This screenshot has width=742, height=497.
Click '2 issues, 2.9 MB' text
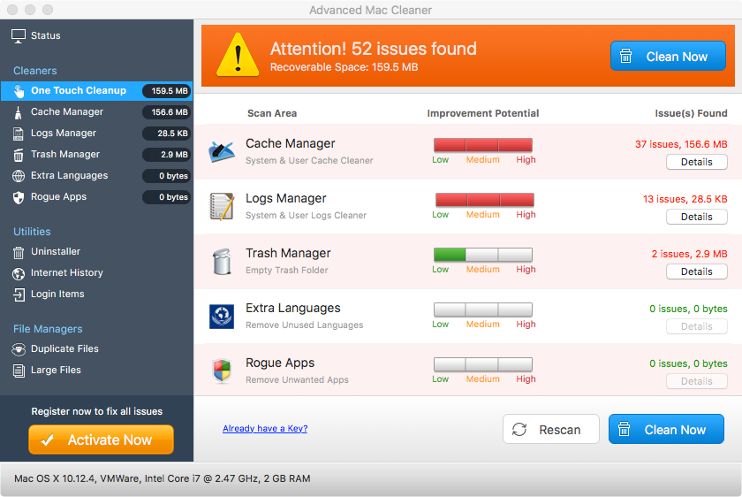pyautogui.click(x=690, y=254)
